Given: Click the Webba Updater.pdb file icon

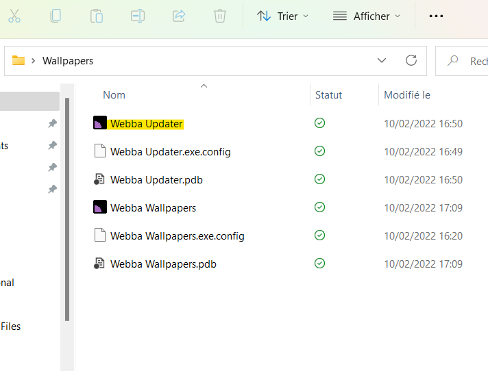Looking at the screenshot, I should [x=99, y=179].
